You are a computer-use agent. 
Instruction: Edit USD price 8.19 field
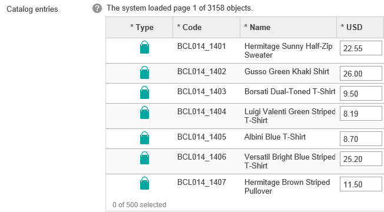coord(361,114)
